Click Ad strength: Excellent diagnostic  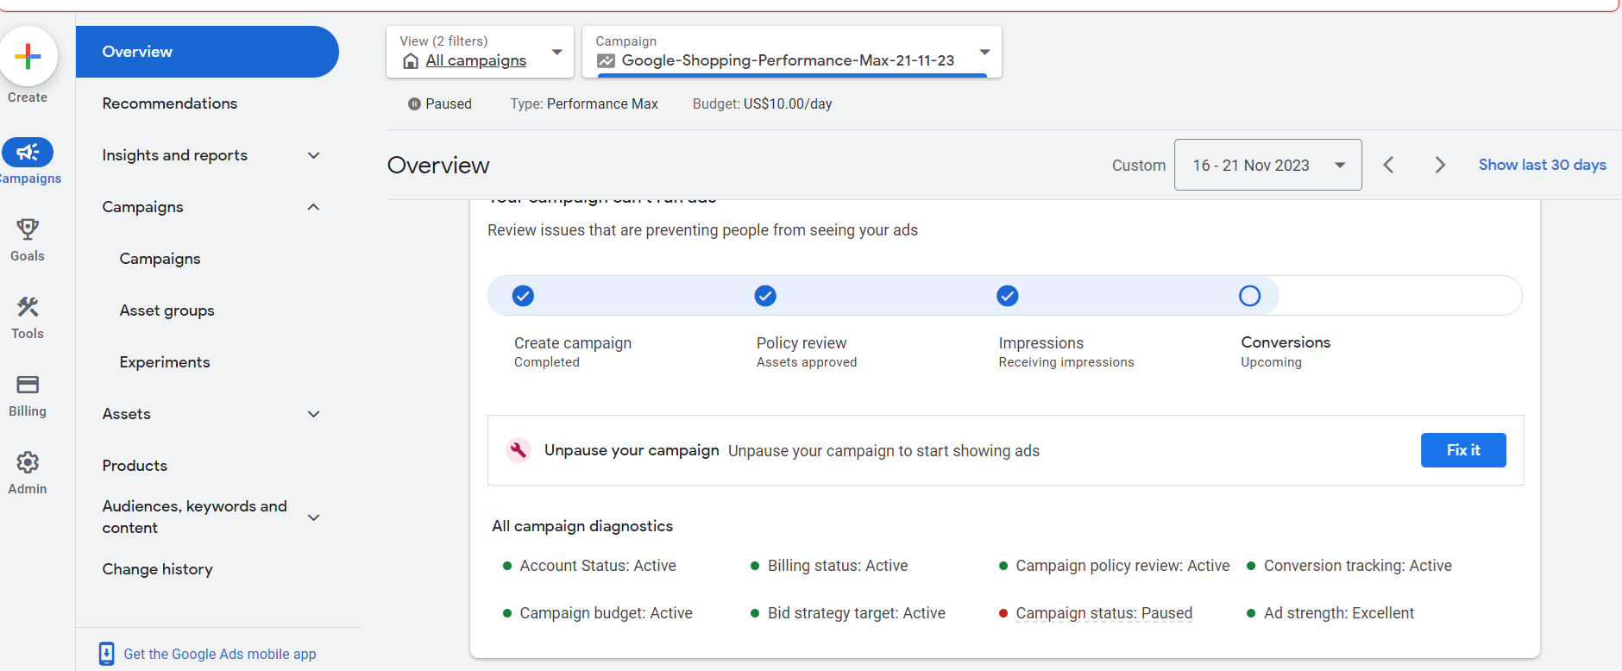(1339, 613)
